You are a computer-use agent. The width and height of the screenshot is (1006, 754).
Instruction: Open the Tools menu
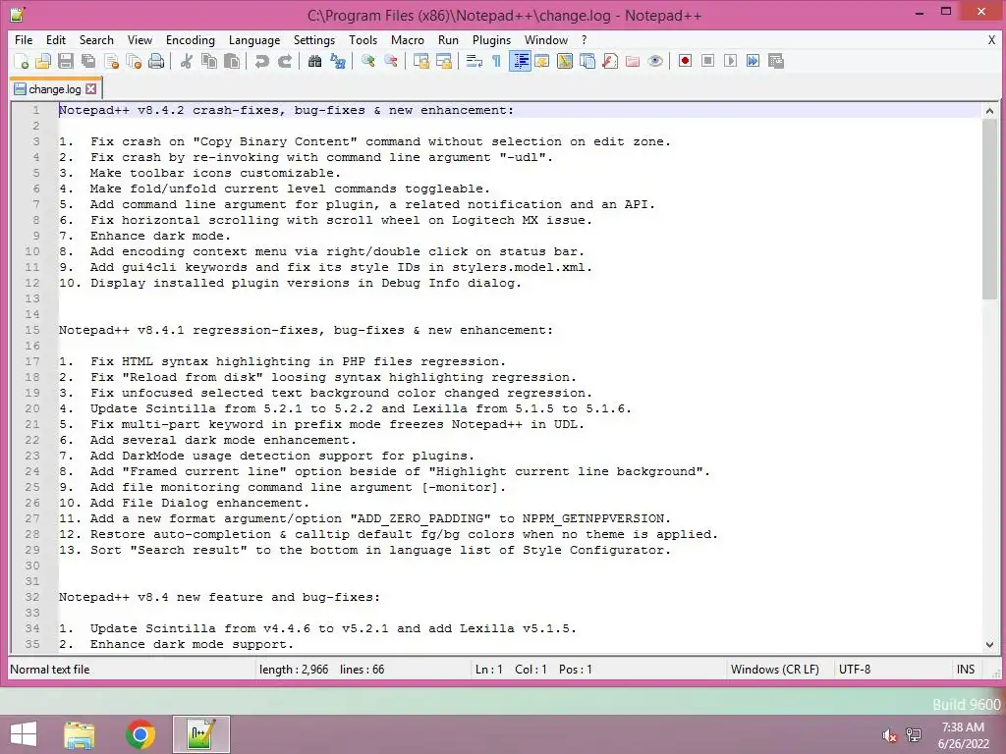pos(363,39)
